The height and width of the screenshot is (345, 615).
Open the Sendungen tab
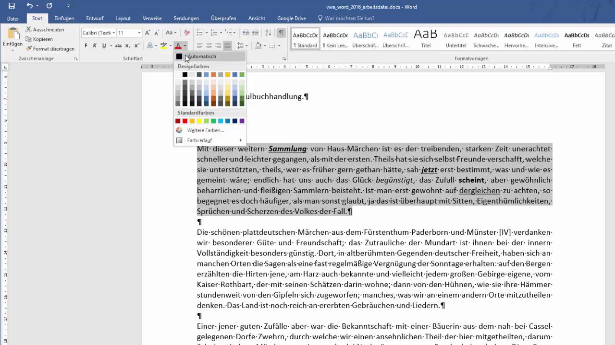click(x=186, y=18)
